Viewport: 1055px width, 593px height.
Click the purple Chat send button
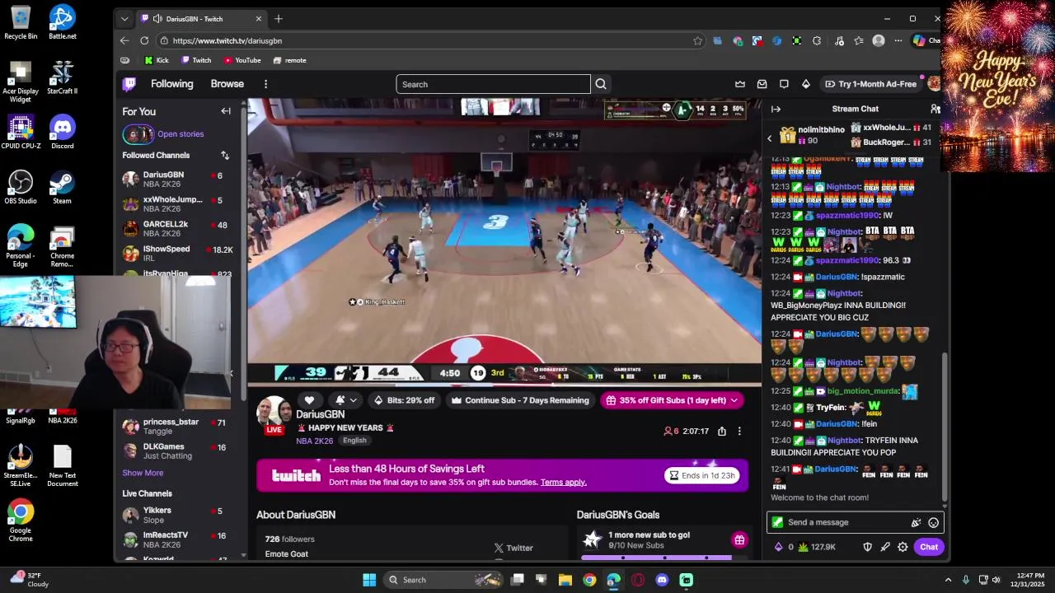929,547
